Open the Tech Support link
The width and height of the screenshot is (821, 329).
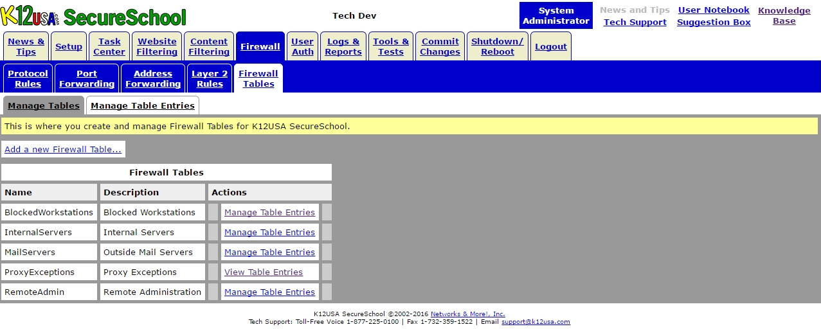[x=635, y=22]
